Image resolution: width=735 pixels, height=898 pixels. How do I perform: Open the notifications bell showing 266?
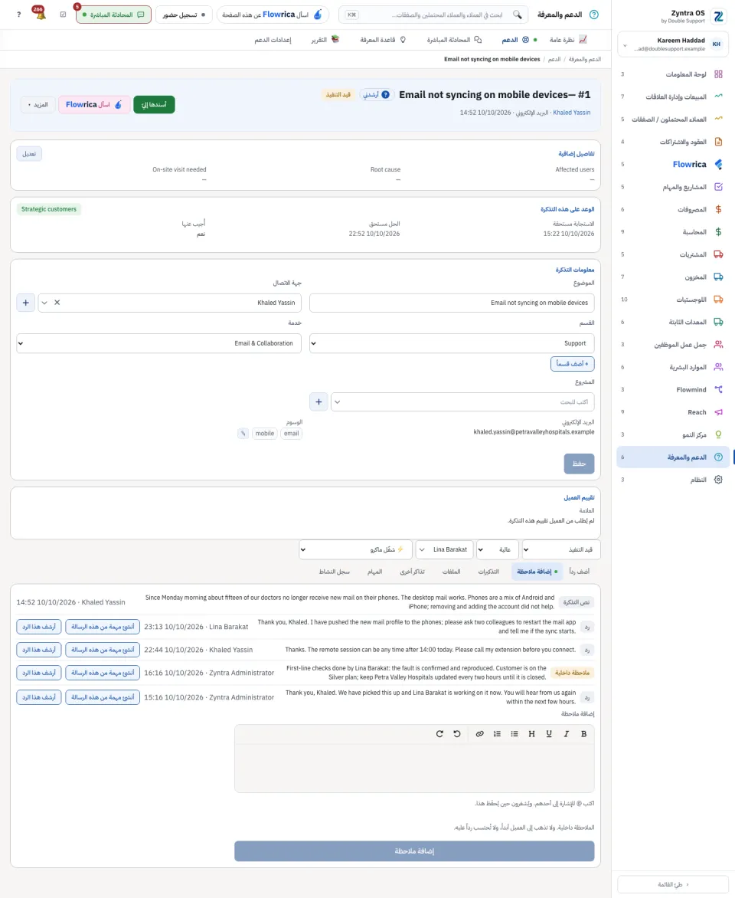40,14
